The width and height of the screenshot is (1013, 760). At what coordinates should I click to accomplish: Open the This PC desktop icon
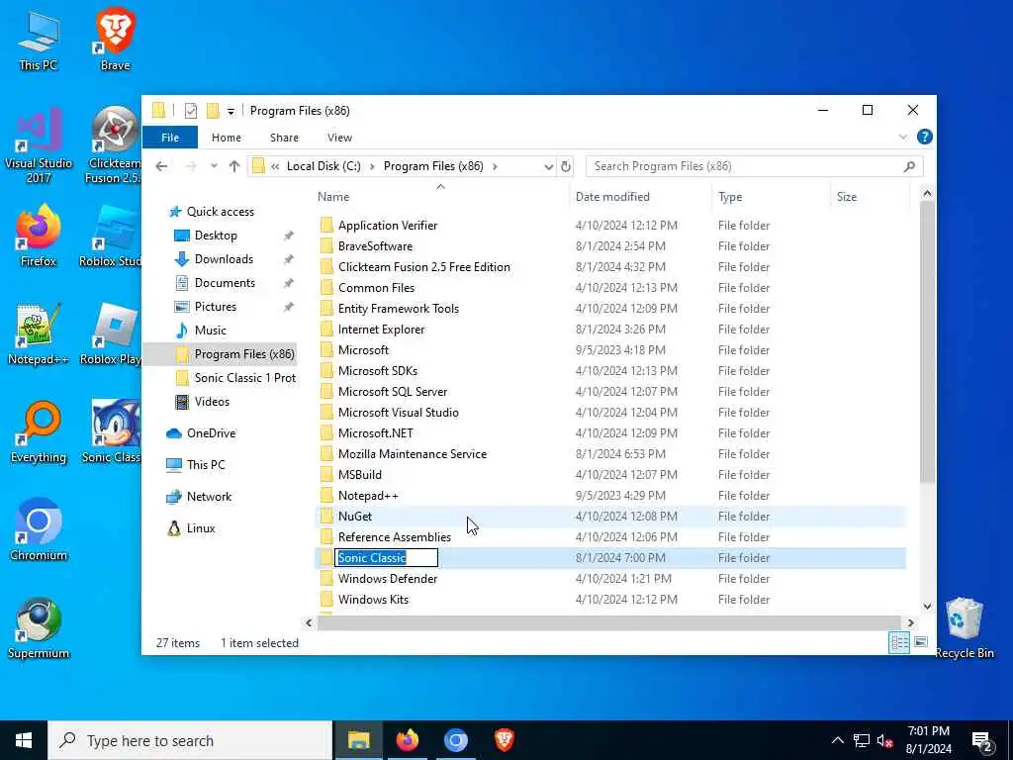39,40
